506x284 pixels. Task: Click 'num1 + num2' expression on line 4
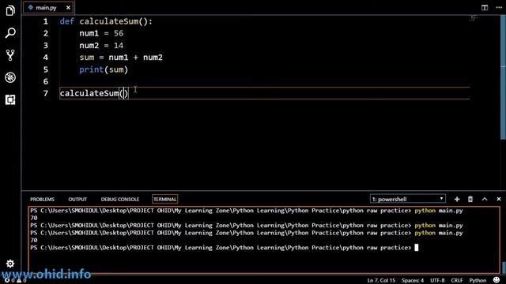135,58
